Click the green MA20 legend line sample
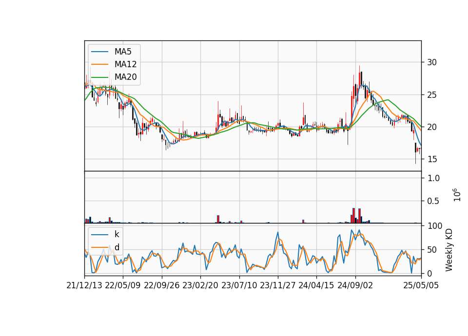The image size is (468, 336). point(99,77)
